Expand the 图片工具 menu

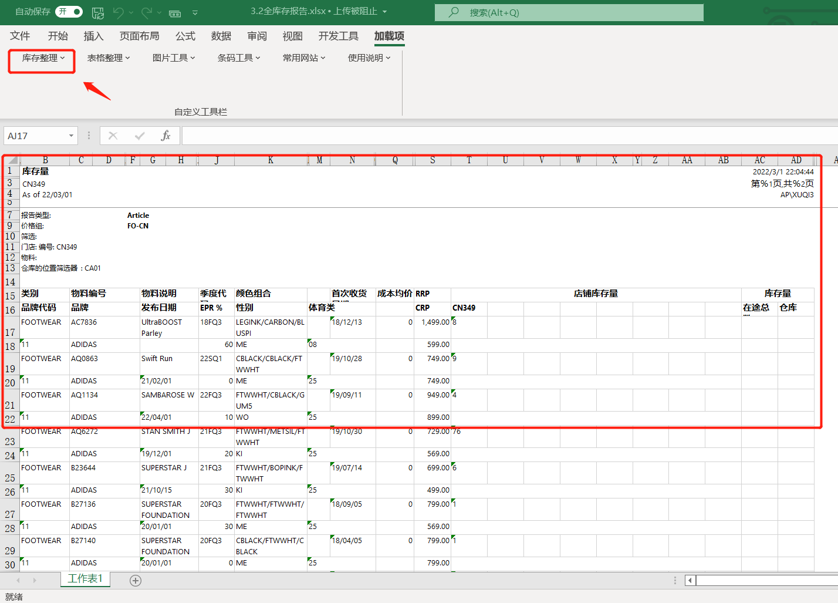click(174, 58)
